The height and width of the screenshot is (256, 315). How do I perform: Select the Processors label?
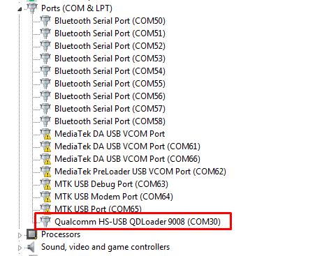61,234
